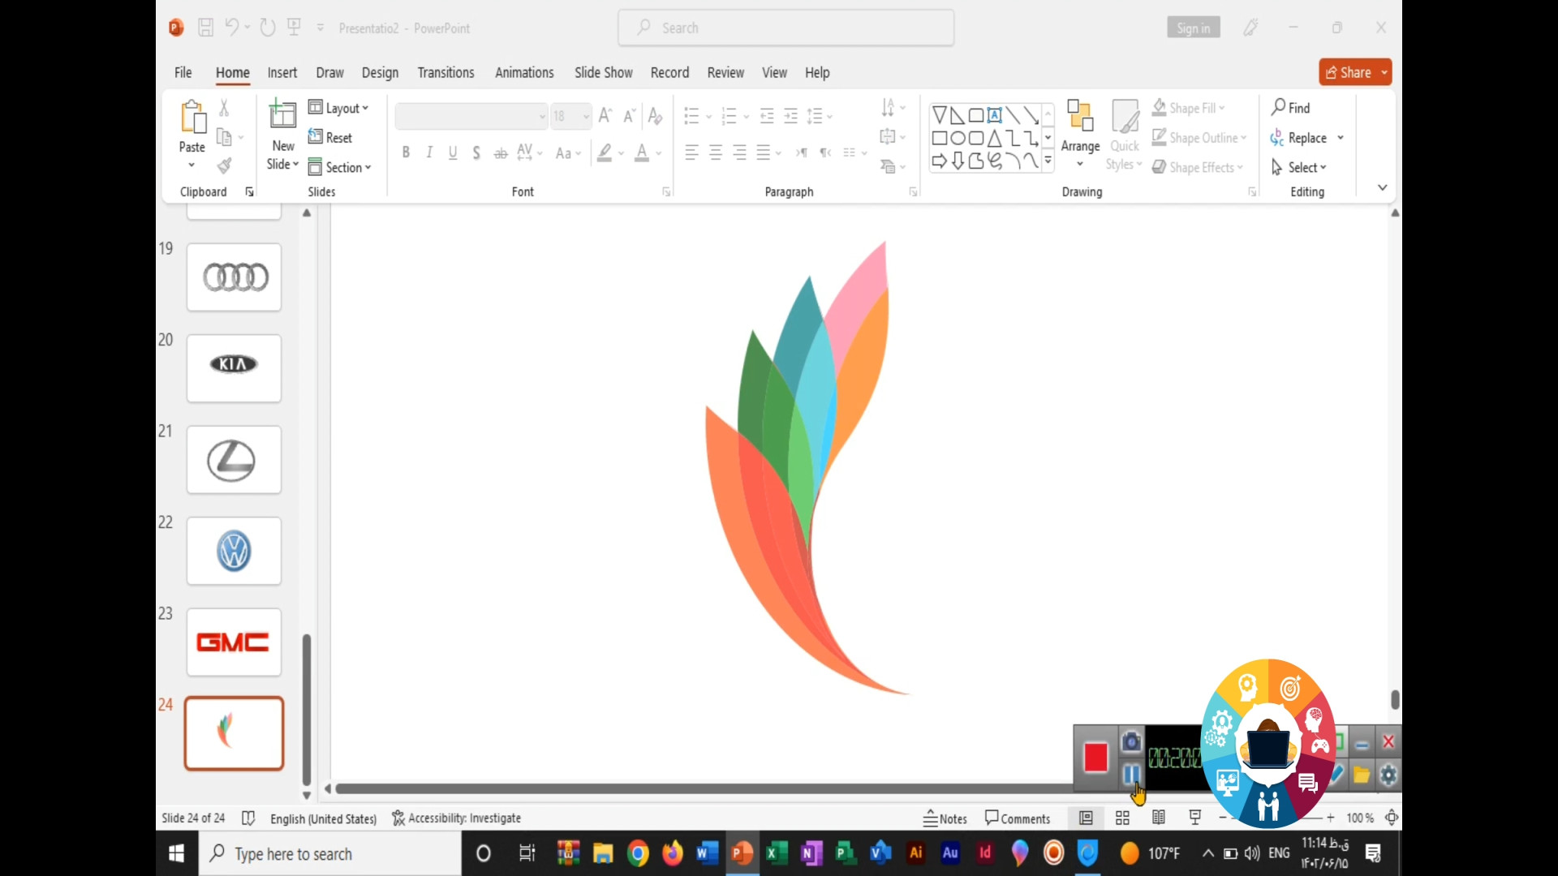Select the right arrow shape in gallery
The height and width of the screenshot is (876, 1558).
tap(940, 161)
